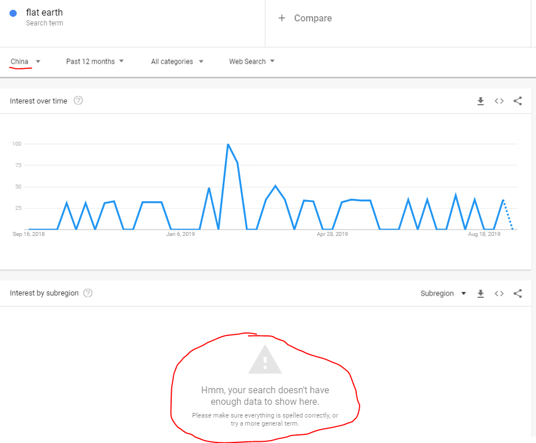This screenshot has width=536, height=443.
Task: Open embed code for Interest by subregion
Action: click(499, 293)
